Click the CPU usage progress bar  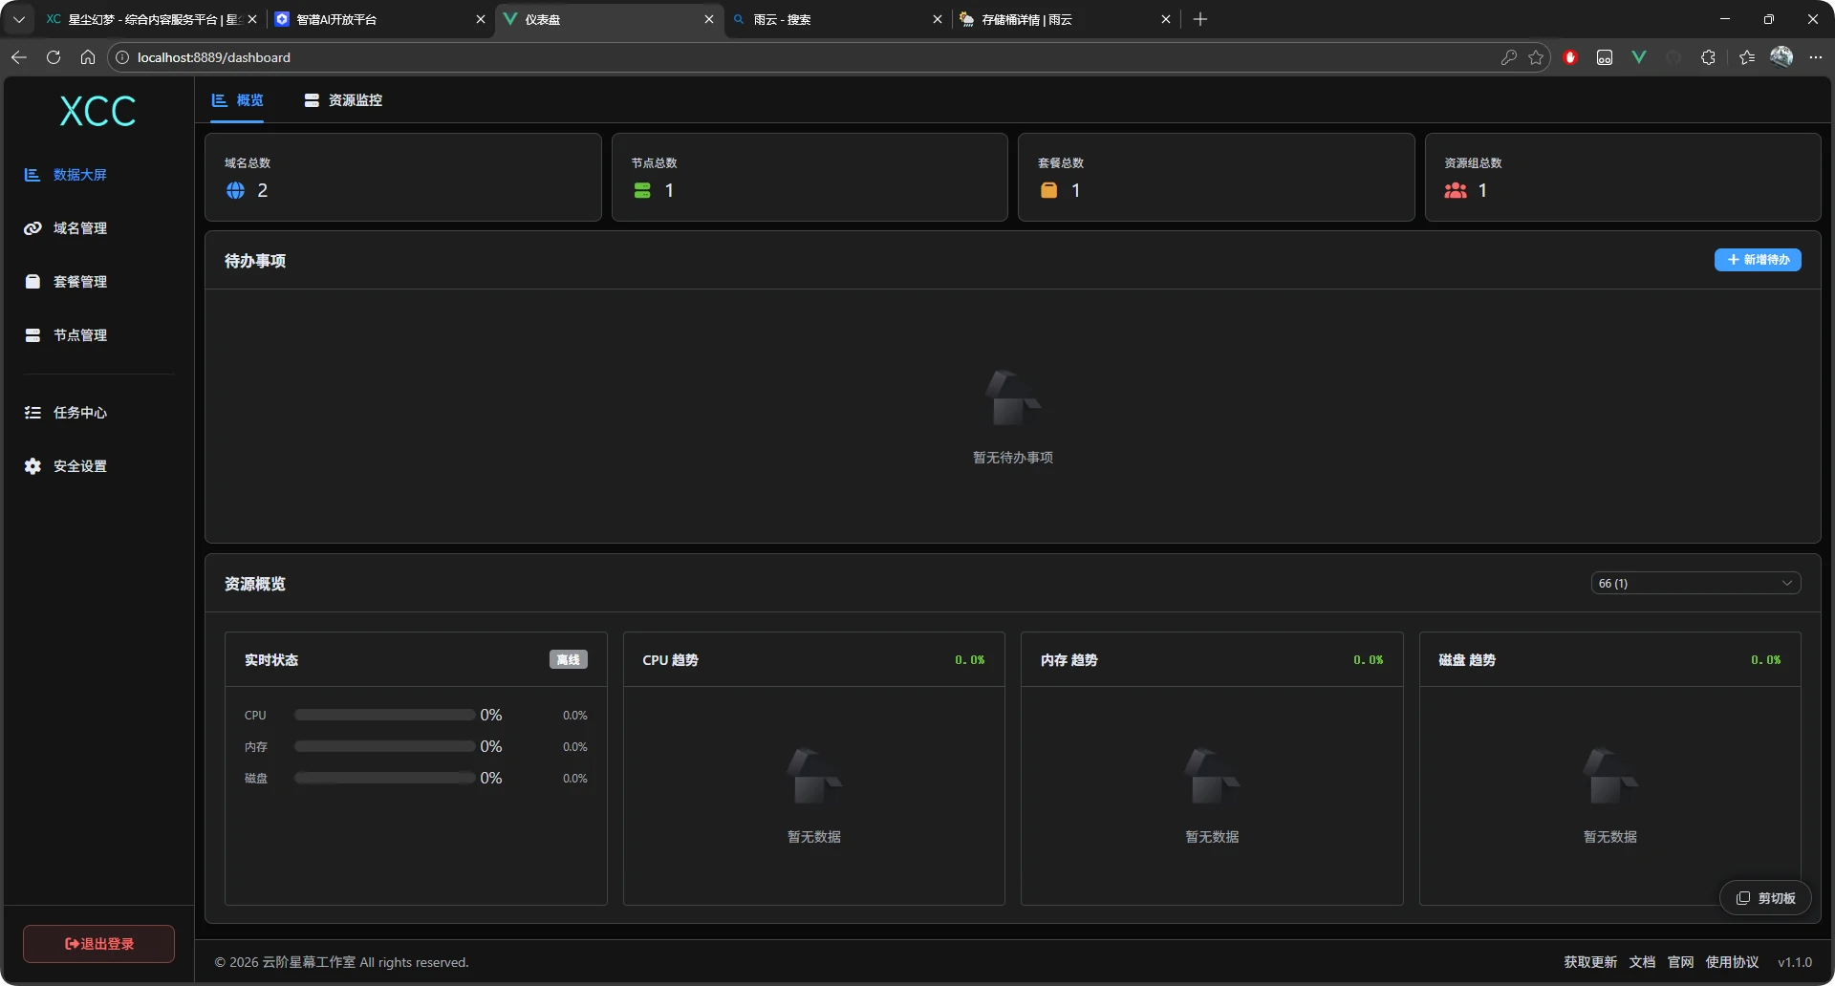click(x=384, y=715)
